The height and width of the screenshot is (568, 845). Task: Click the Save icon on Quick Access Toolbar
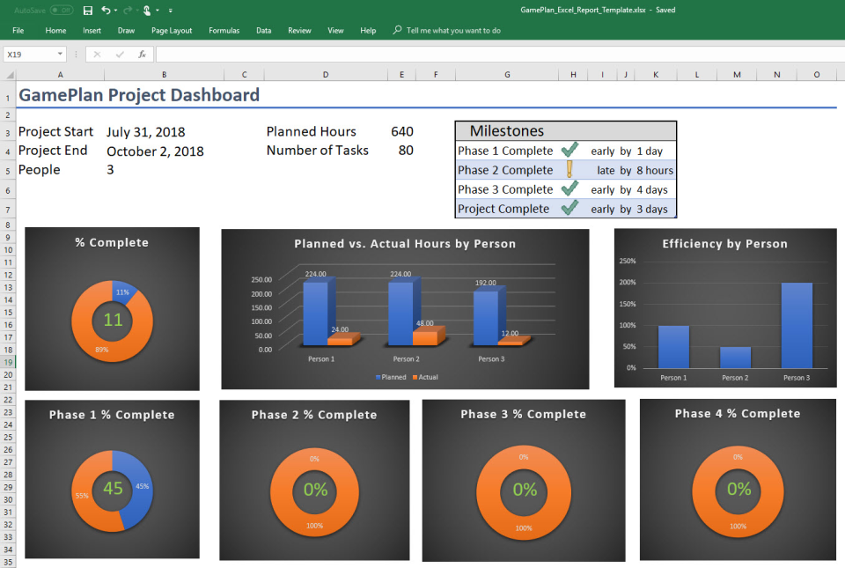pos(87,10)
